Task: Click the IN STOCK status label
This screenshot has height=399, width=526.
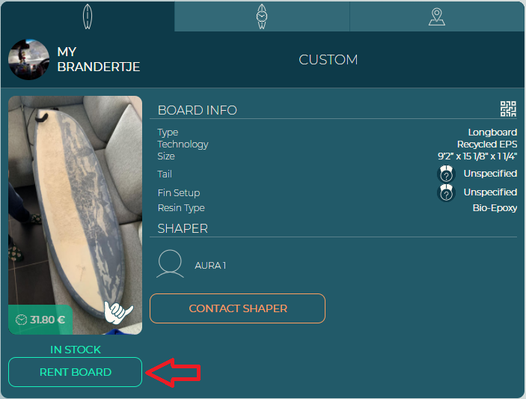Action: 76,350
